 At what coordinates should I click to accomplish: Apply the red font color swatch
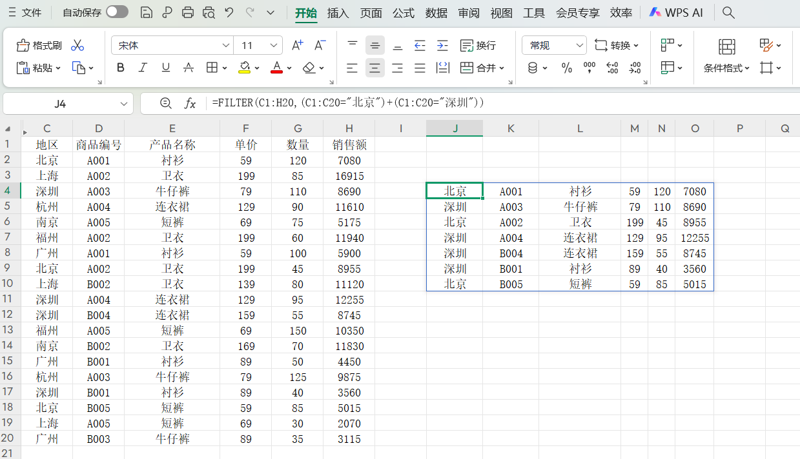276,68
